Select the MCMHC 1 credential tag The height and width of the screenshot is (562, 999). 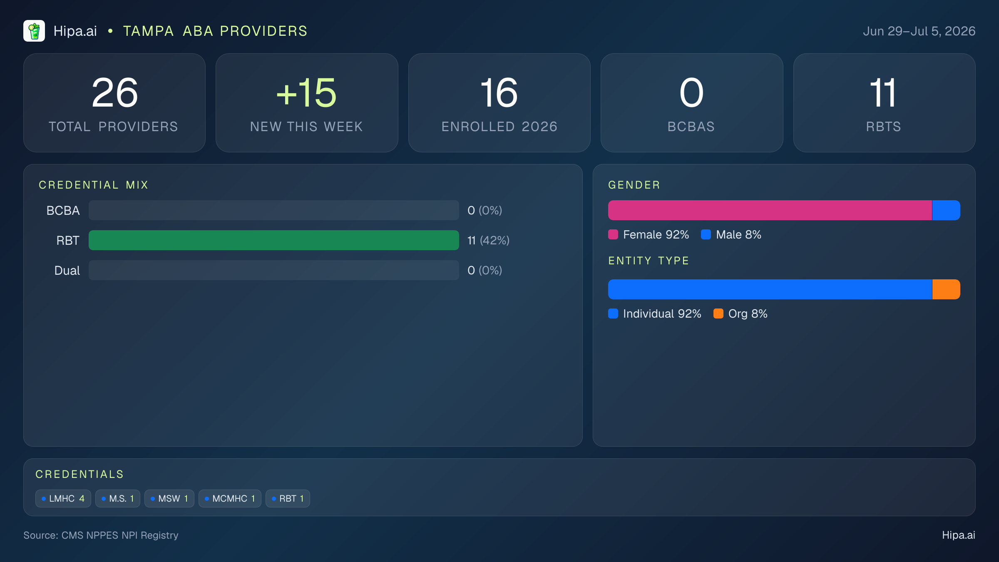tap(230, 498)
